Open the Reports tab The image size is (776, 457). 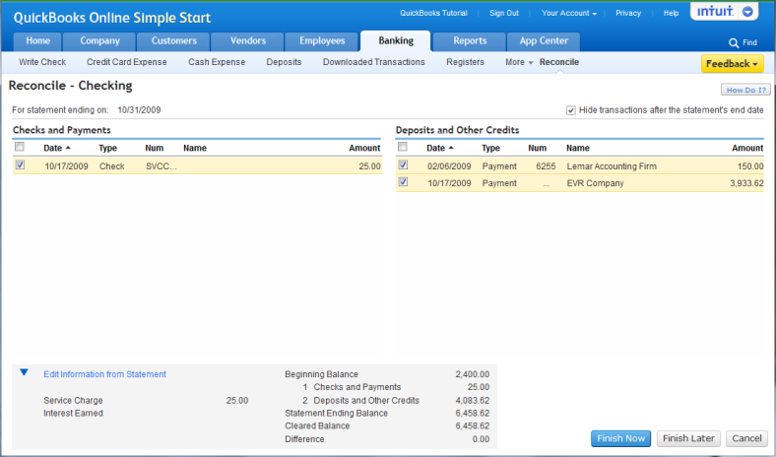(x=470, y=41)
